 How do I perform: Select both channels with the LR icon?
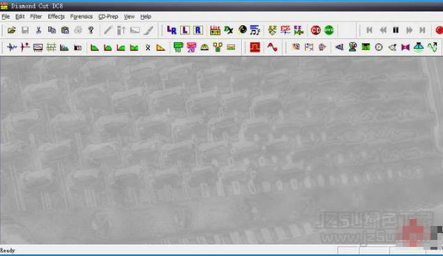[172, 30]
